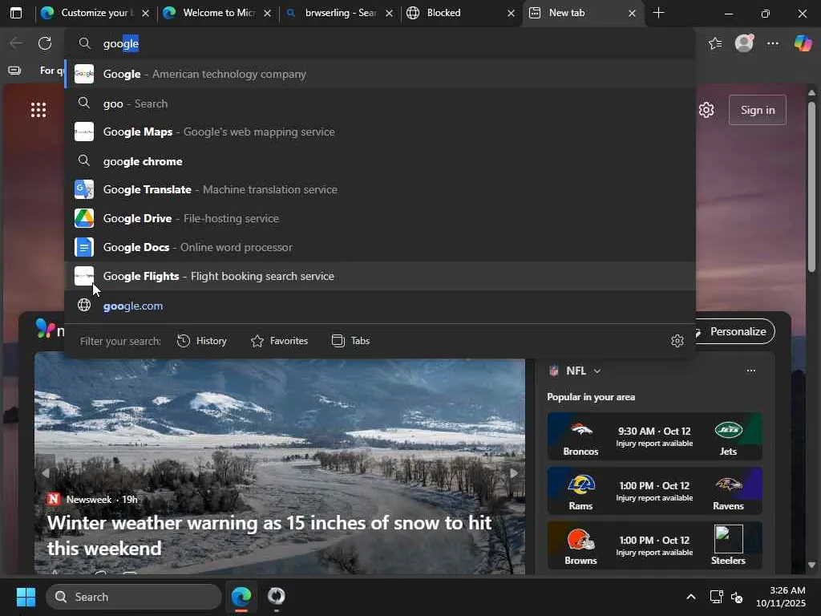Open the Favorites star-list icon in toolbar

715,43
